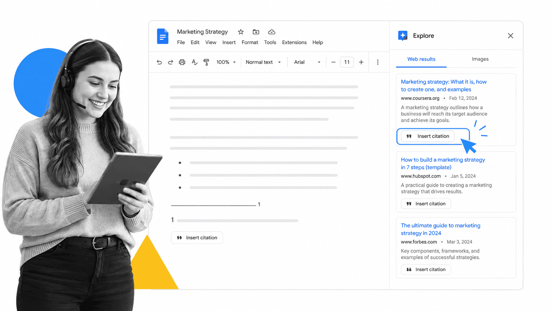Open the View menu

[211, 42]
